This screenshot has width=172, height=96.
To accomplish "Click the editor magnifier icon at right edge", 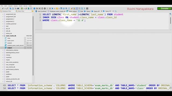I will 170,14.
